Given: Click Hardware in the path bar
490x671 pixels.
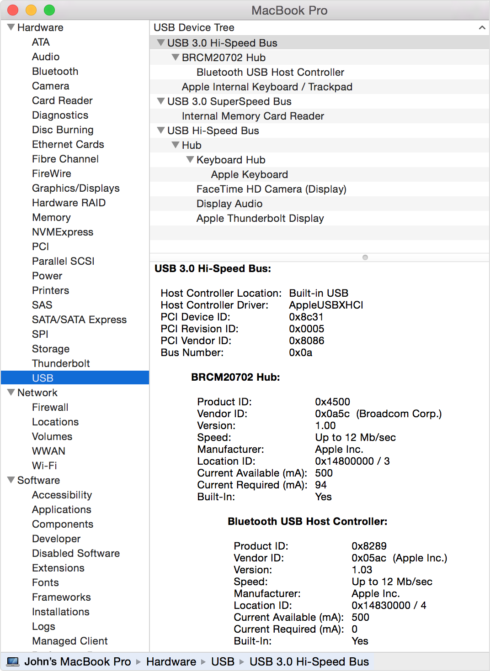Looking at the screenshot, I should coord(171,662).
